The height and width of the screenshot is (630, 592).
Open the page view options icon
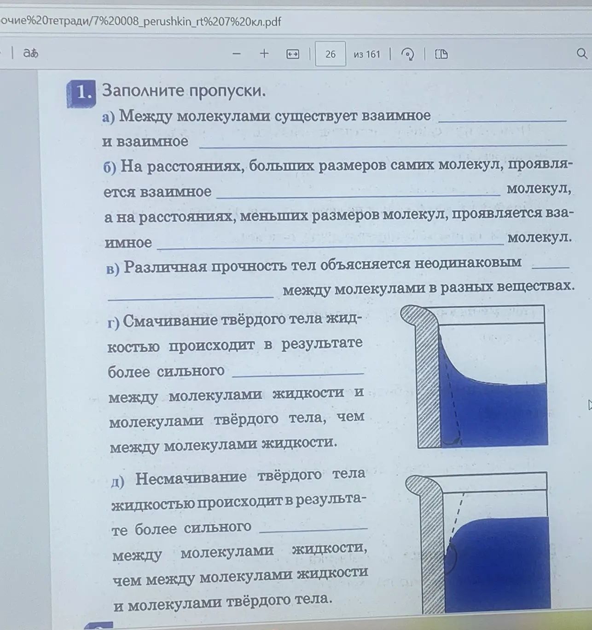tap(441, 54)
